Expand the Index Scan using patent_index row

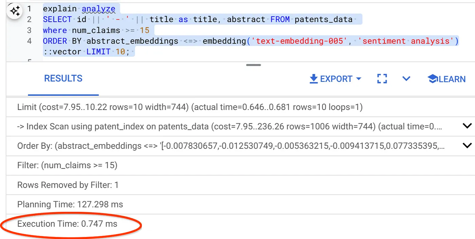(x=467, y=126)
